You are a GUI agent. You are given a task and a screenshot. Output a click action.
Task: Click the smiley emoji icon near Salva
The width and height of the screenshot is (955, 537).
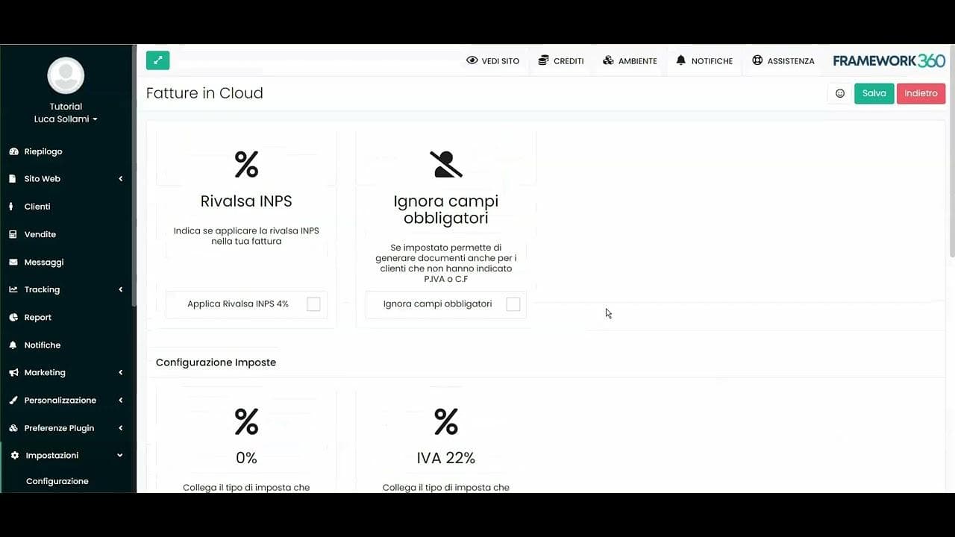[840, 93]
